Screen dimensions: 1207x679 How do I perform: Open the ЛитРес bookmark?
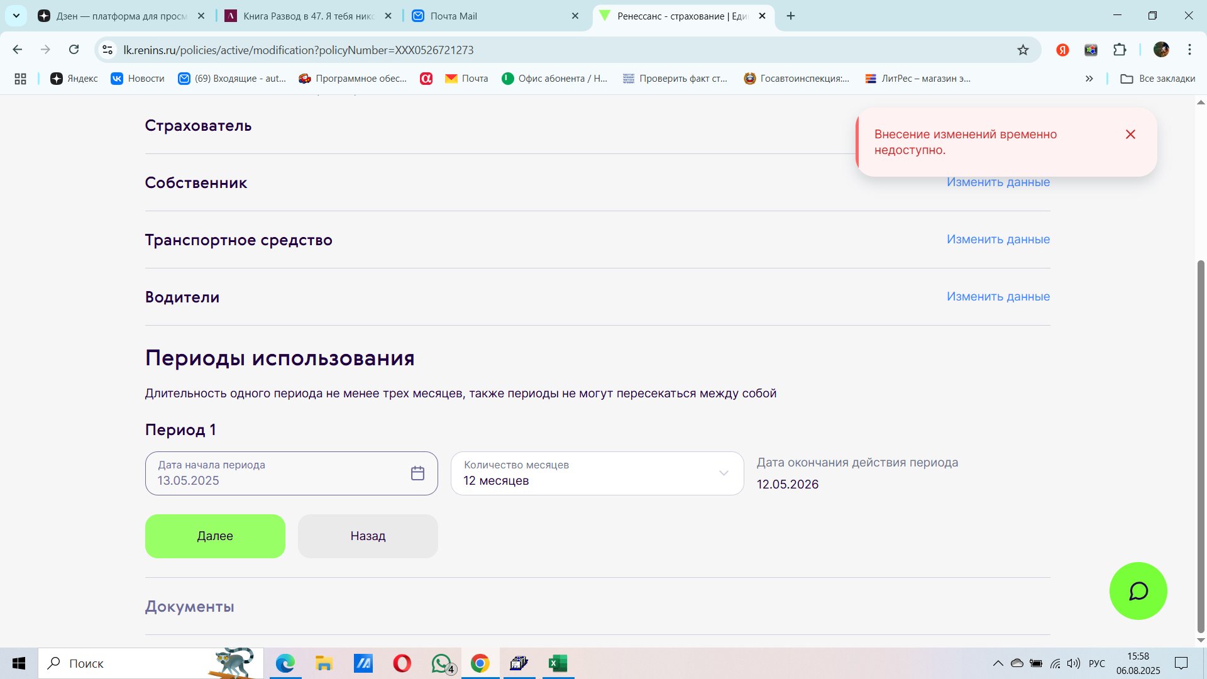coord(918,79)
